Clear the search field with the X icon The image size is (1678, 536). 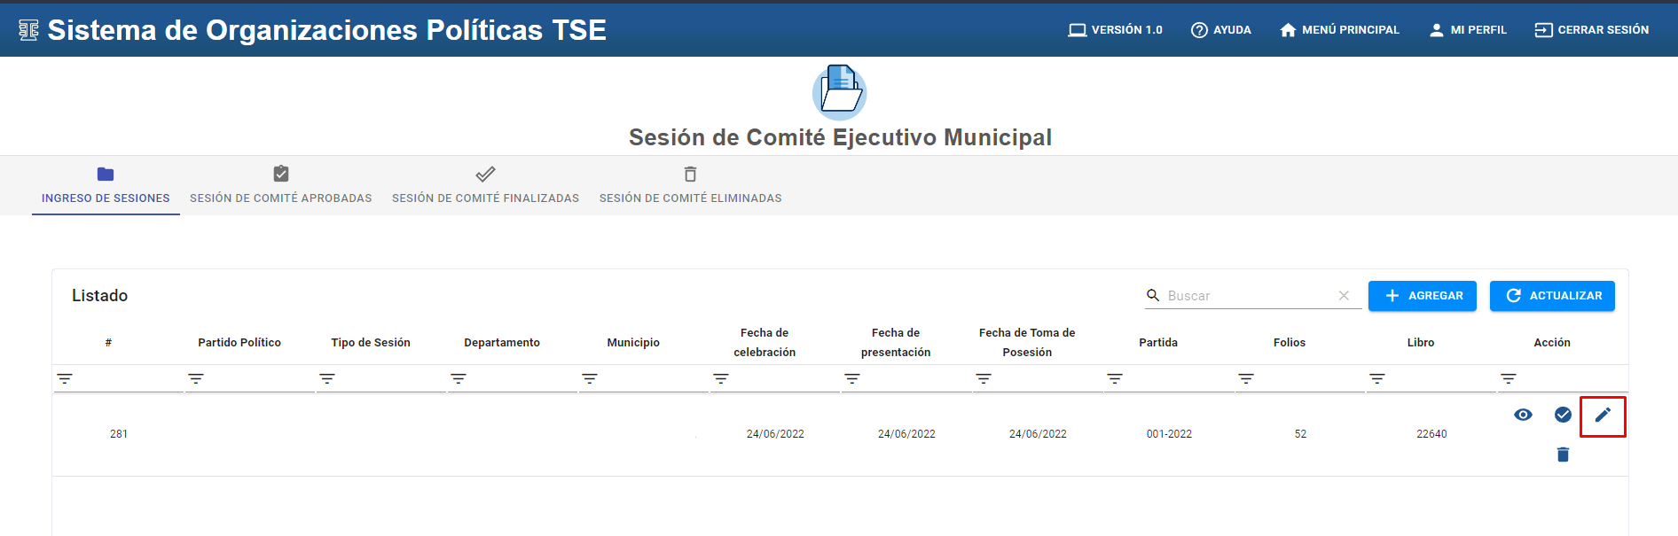pos(1344,296)
